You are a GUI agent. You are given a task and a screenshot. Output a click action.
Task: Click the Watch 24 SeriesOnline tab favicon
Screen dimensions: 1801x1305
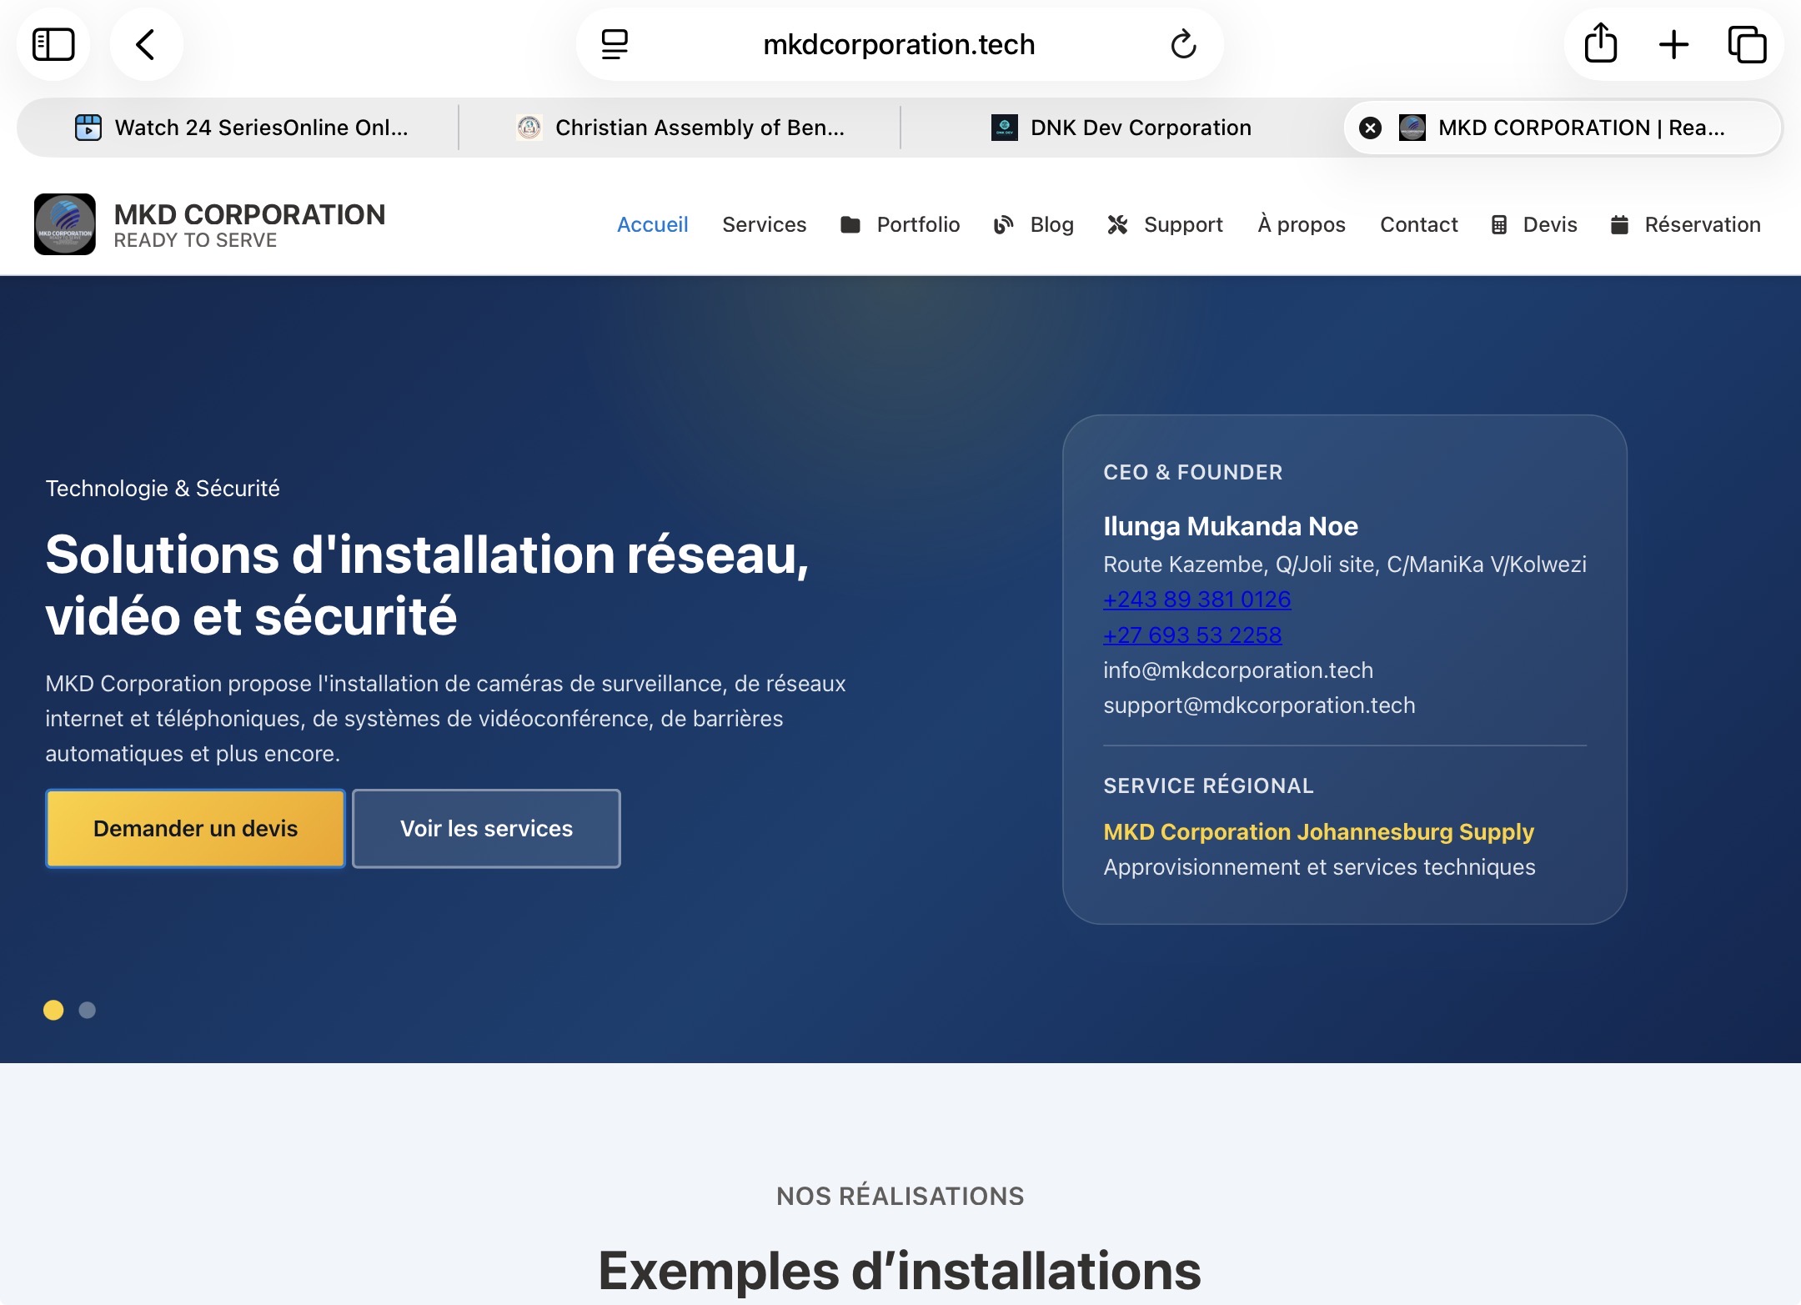tap(88, 128)
